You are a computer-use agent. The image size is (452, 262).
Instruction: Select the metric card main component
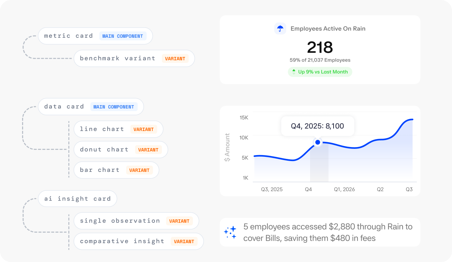[x=95, y=36]
